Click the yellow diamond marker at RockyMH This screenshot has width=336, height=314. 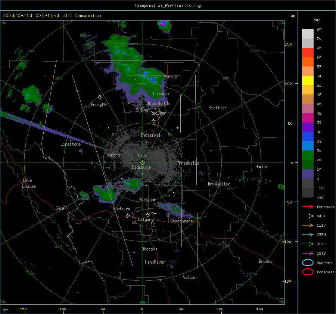click(x=100, y=97)
